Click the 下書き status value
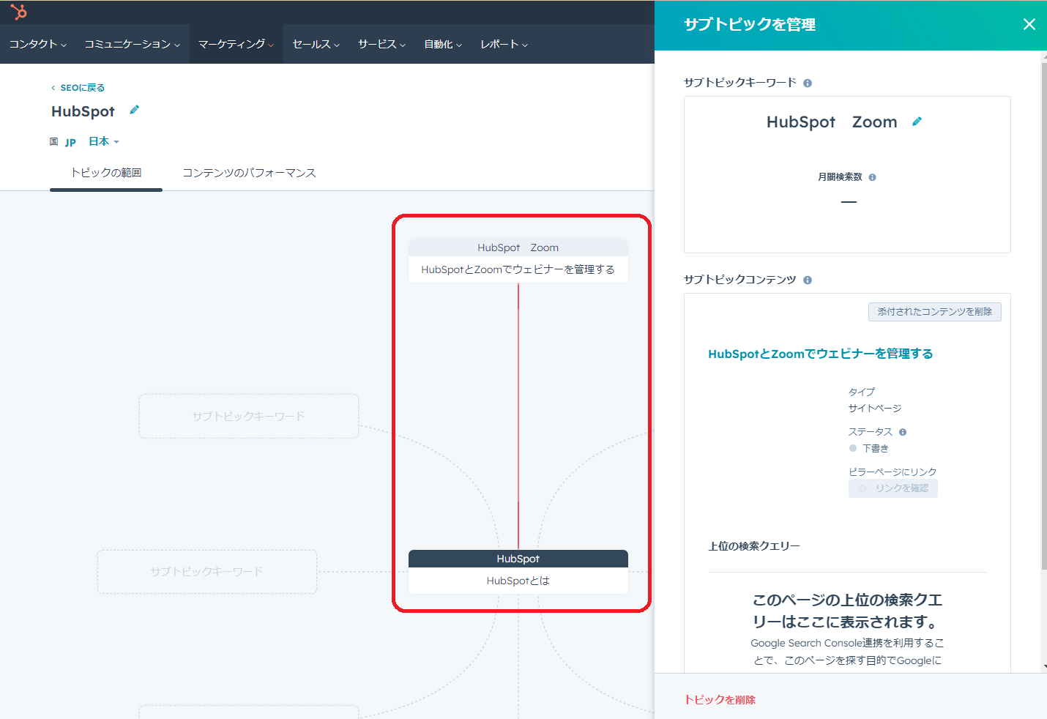Viewport: 1047px width, 719px height. point(876,448)
